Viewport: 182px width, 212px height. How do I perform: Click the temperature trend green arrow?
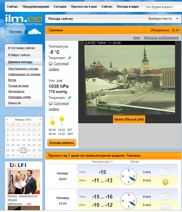69,58
